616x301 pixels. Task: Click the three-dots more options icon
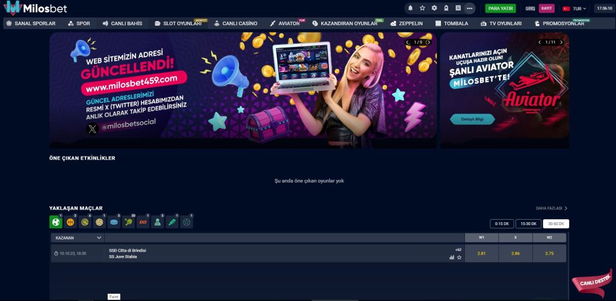[470, 8]
